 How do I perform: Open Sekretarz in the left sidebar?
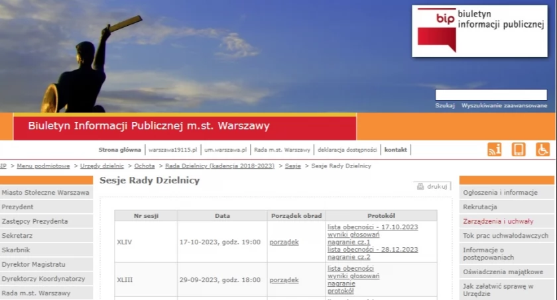[46, 236]
